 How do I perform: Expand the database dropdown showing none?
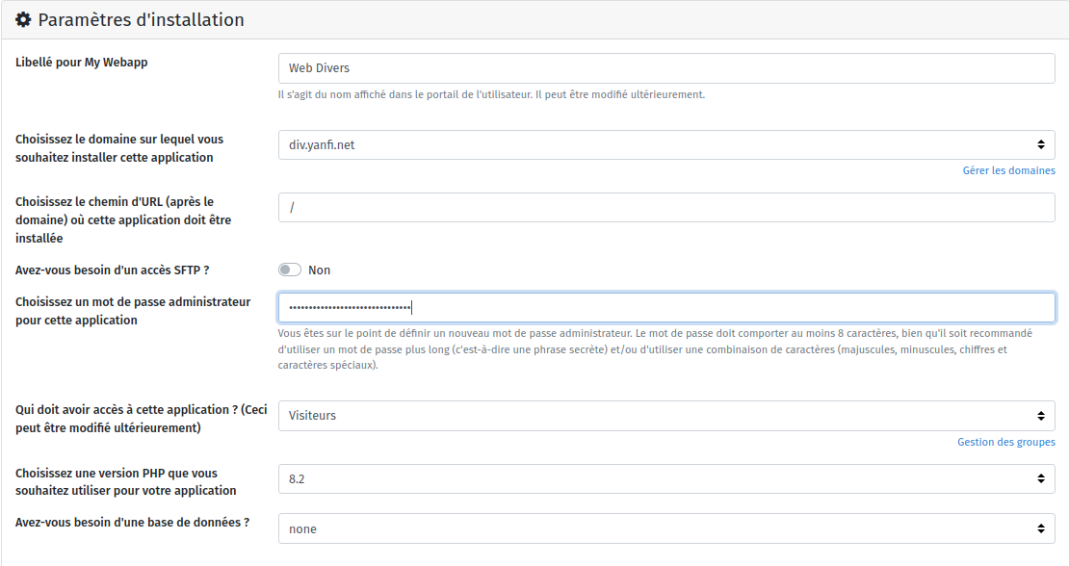click(665, 528)
